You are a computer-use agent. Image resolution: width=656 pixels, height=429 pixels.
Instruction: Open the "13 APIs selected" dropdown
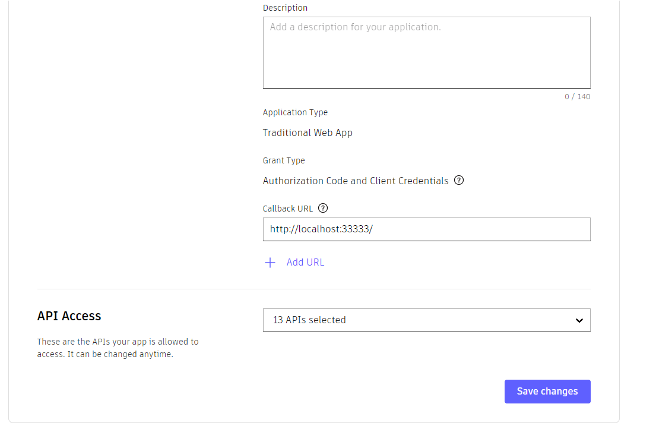click(426, 320)
